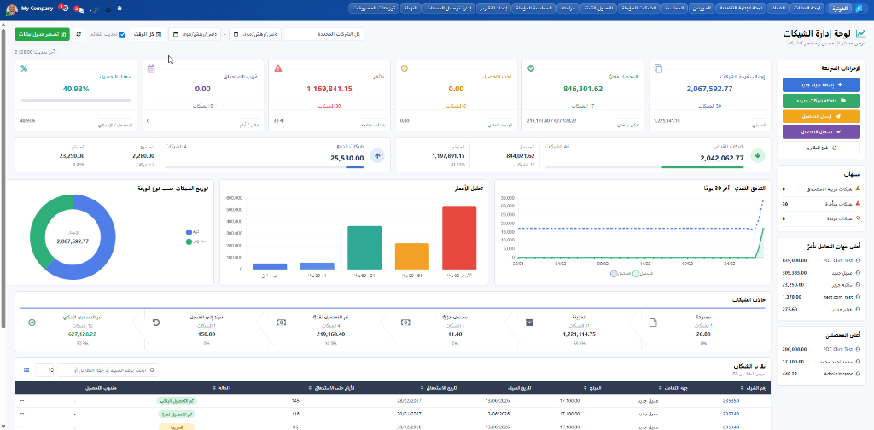Image resolution: width=874 pixels, height=430 pixels.
Task: Click the purple calendar icon on near-due card
Action: [151, 68]
